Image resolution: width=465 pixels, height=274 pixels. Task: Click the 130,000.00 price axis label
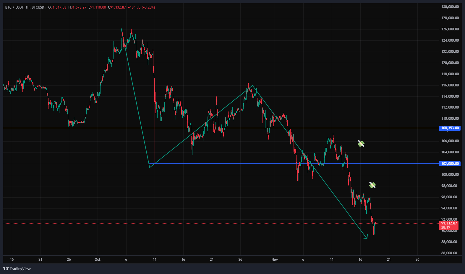pyautogui.click(x=450, y=7)
